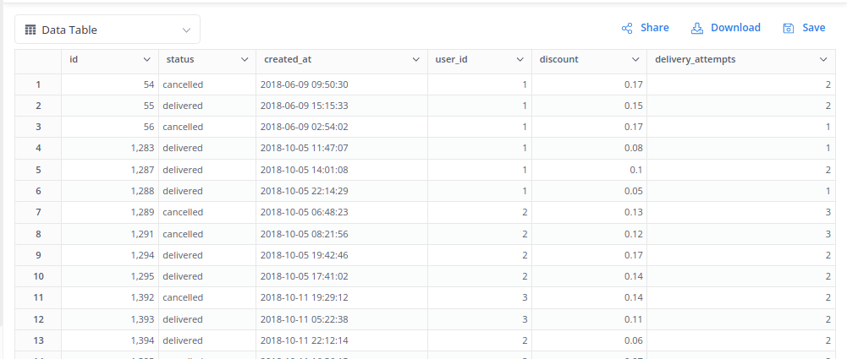Open the Data Table visualization dropdown
This screenshot has height=359, width=847.
(x=187, y=30)
